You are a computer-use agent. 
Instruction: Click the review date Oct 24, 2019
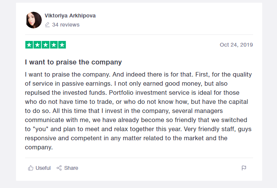tap(236, 45)
